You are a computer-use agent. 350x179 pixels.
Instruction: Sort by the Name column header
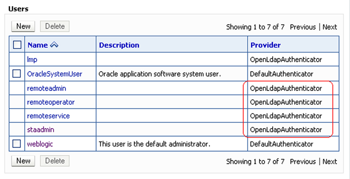point(37,45)
